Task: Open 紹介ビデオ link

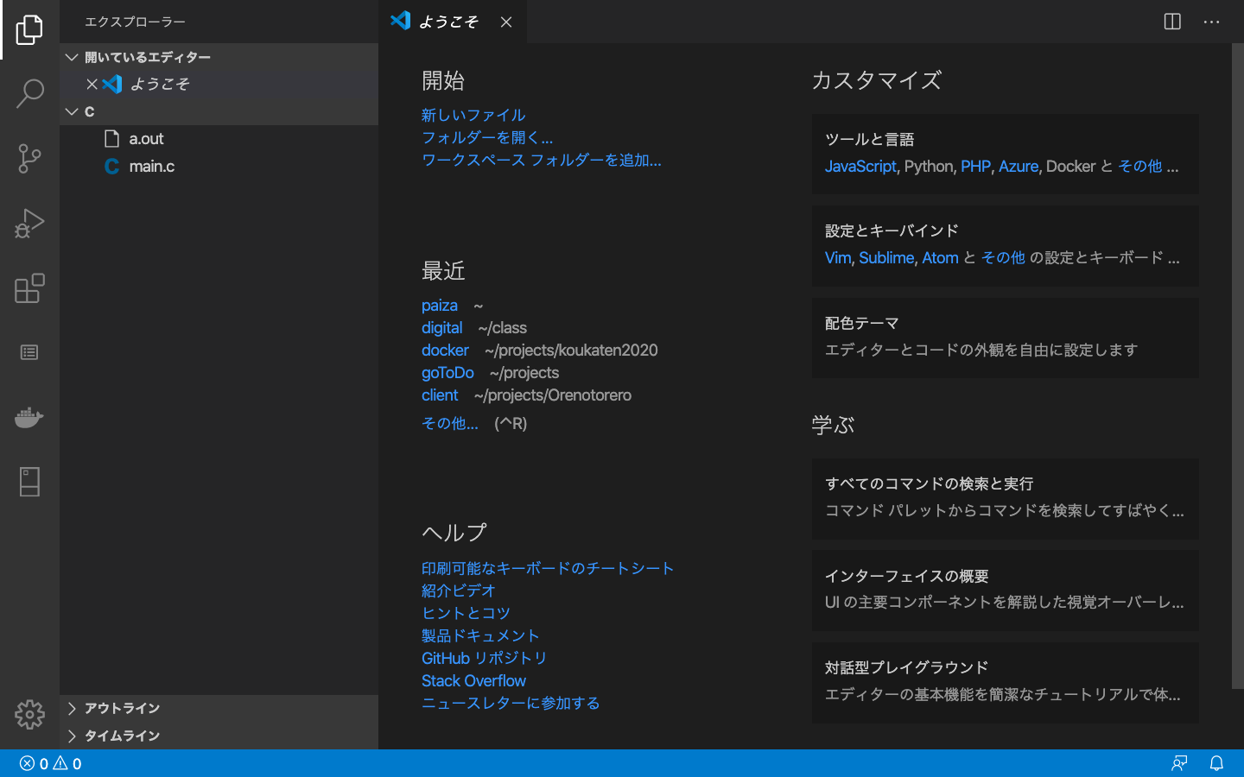Action: point(459,591)
